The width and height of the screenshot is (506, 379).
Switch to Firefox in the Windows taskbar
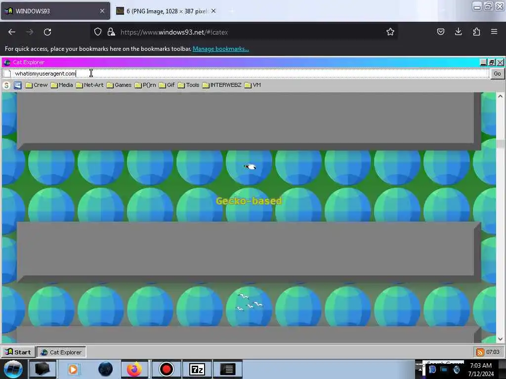tap(134, 369)
